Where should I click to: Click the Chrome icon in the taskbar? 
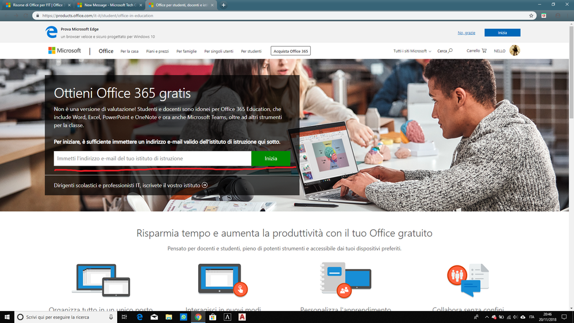198,317
